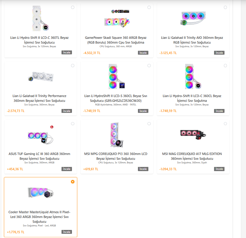
Task: Click the selected Cooler Master MasterLiquid radio button
Action: pyautogui.click(x=73, y=182)
